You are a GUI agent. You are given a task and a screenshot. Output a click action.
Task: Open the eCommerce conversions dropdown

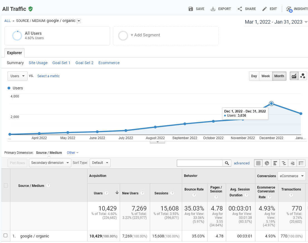click(x=292, y=176)
